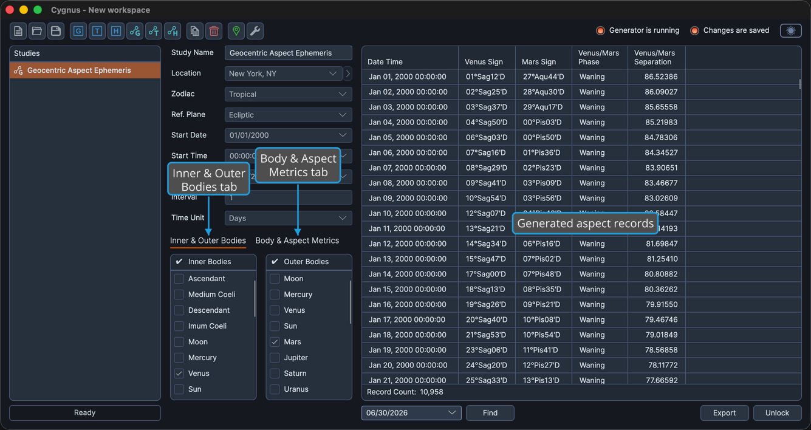Open the find date dropdown 06/30/2026

[x=411, y=413]
